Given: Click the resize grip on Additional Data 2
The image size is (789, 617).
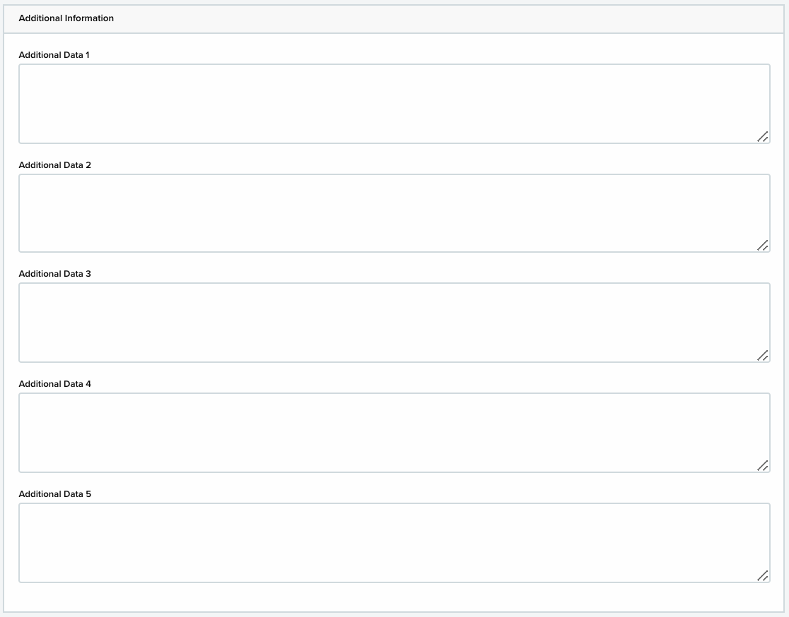Looking at the screenshot, I should (x=763, y=245).
